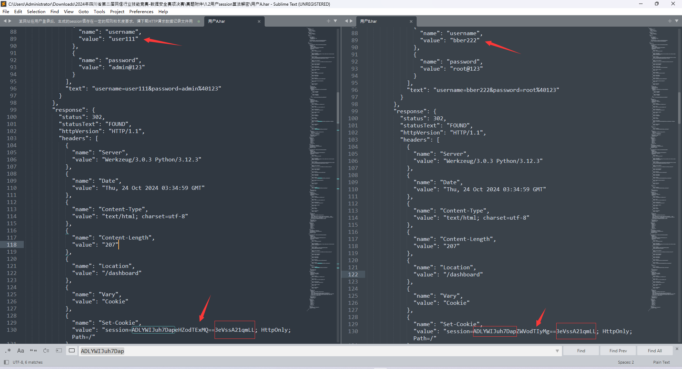
Task: Close the 用户B.har tab
Action: (x=411, y=22)
